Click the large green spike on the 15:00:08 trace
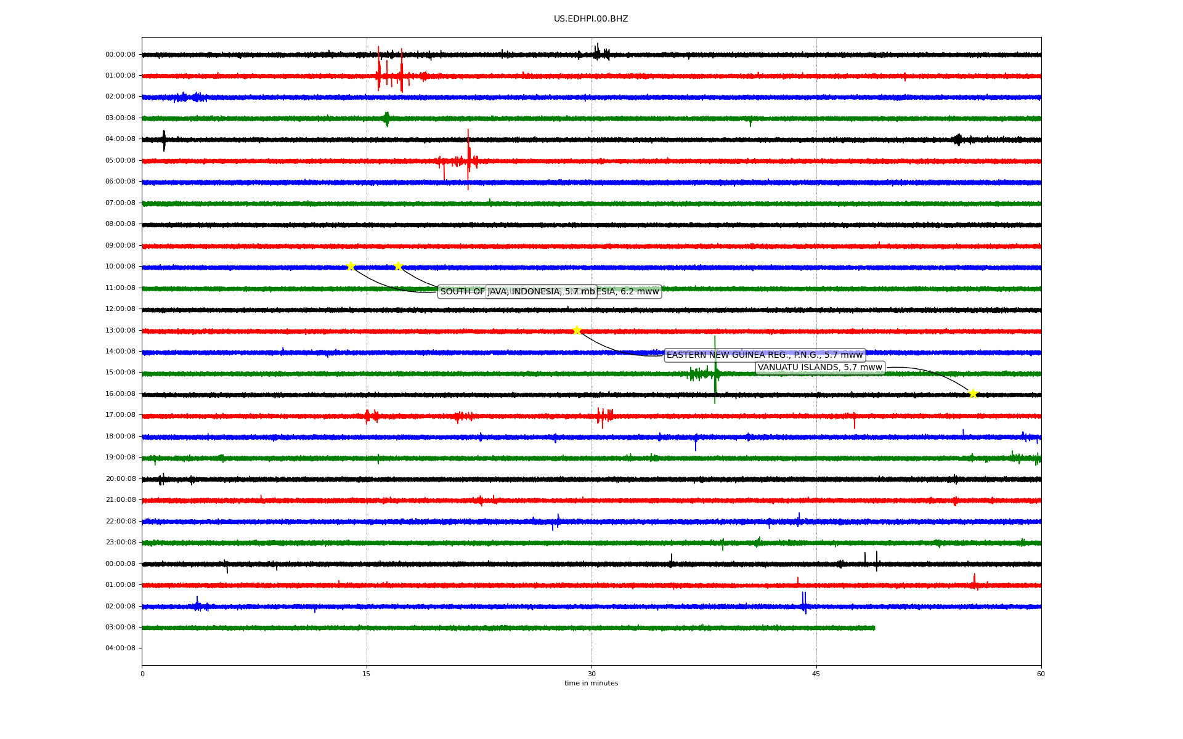The width and height of the screenshot is (1183, 739). point(715,369)
